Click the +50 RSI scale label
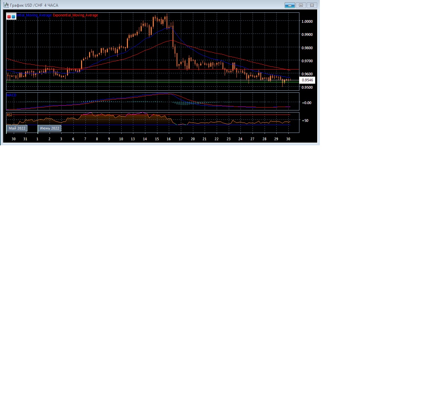The image size is (424, 411). 305,120
